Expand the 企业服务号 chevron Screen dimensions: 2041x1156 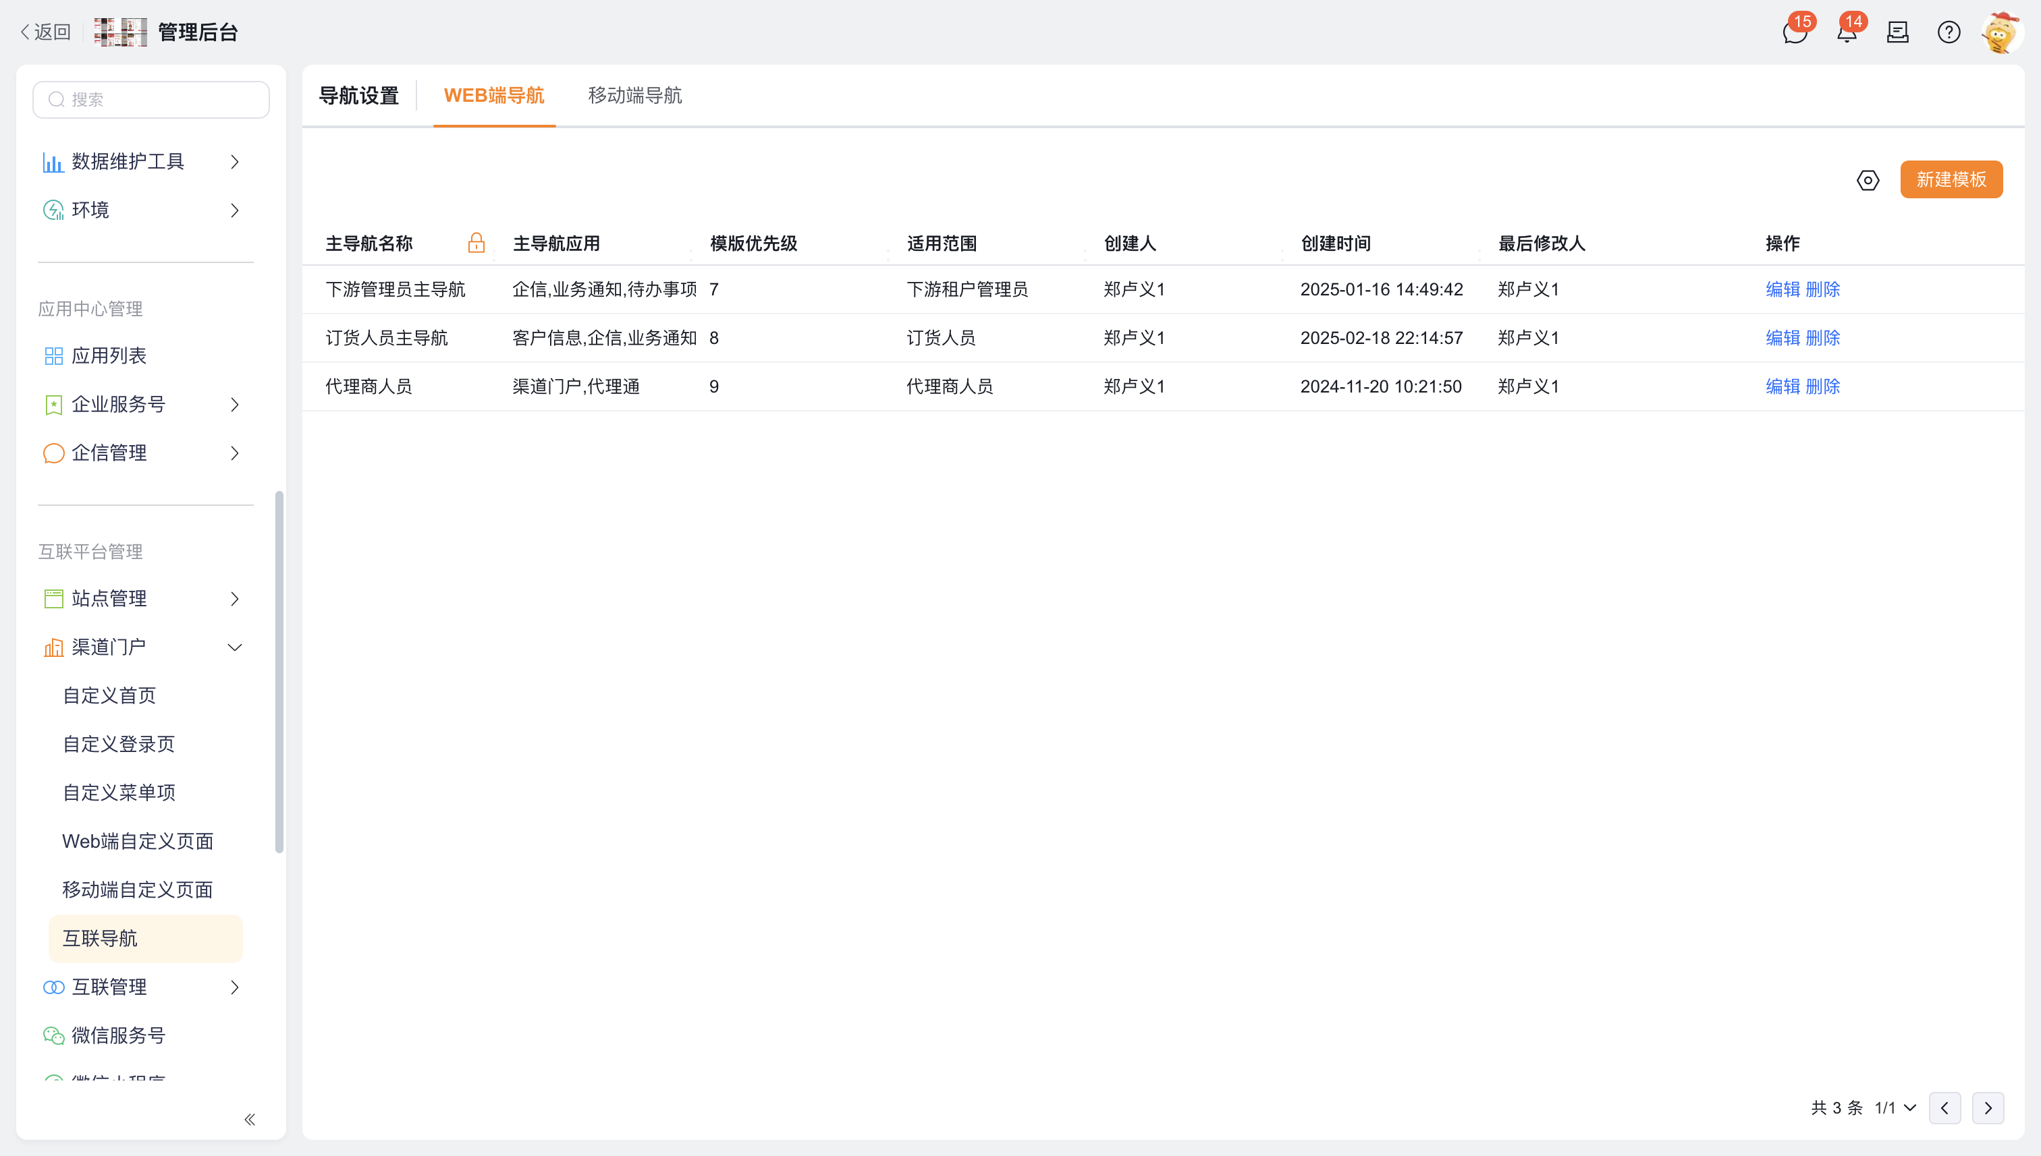pos(234,405)
